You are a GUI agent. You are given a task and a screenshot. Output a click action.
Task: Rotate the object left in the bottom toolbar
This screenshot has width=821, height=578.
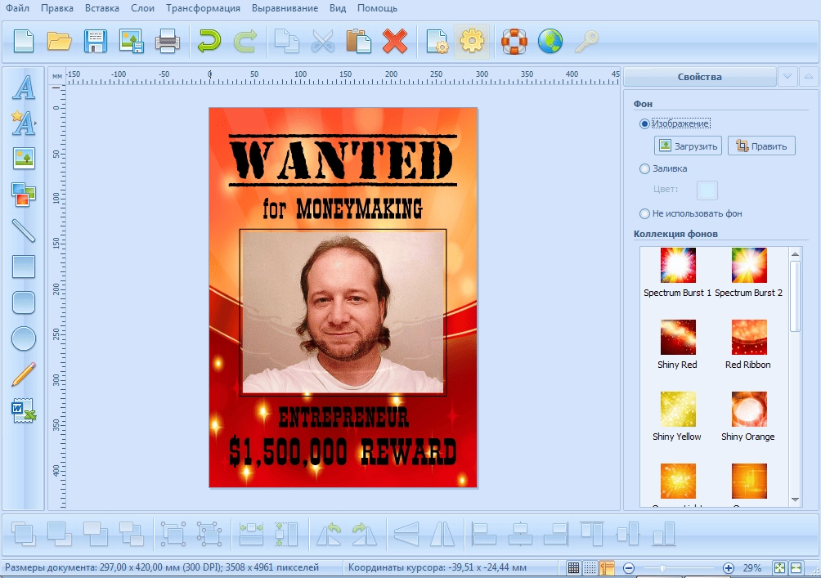(x=330, y=535)
